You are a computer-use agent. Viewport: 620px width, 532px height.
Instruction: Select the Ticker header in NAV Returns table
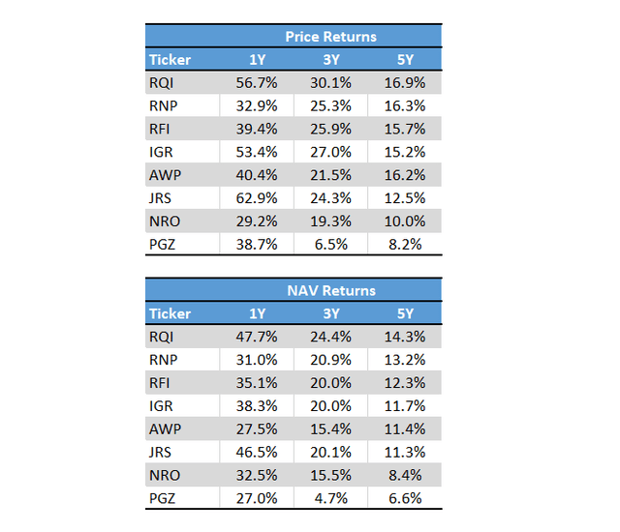(x=170, y=313)
